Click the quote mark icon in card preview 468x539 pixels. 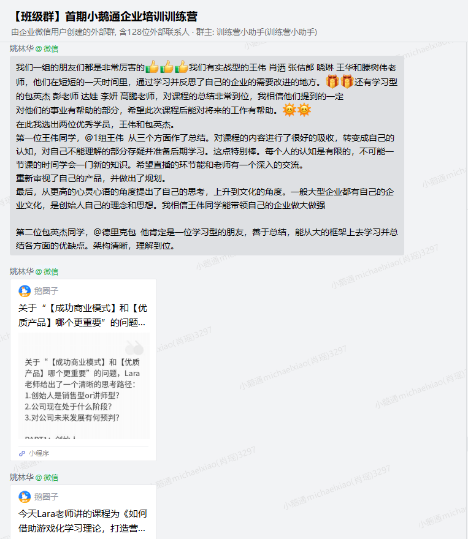[134, 347]
